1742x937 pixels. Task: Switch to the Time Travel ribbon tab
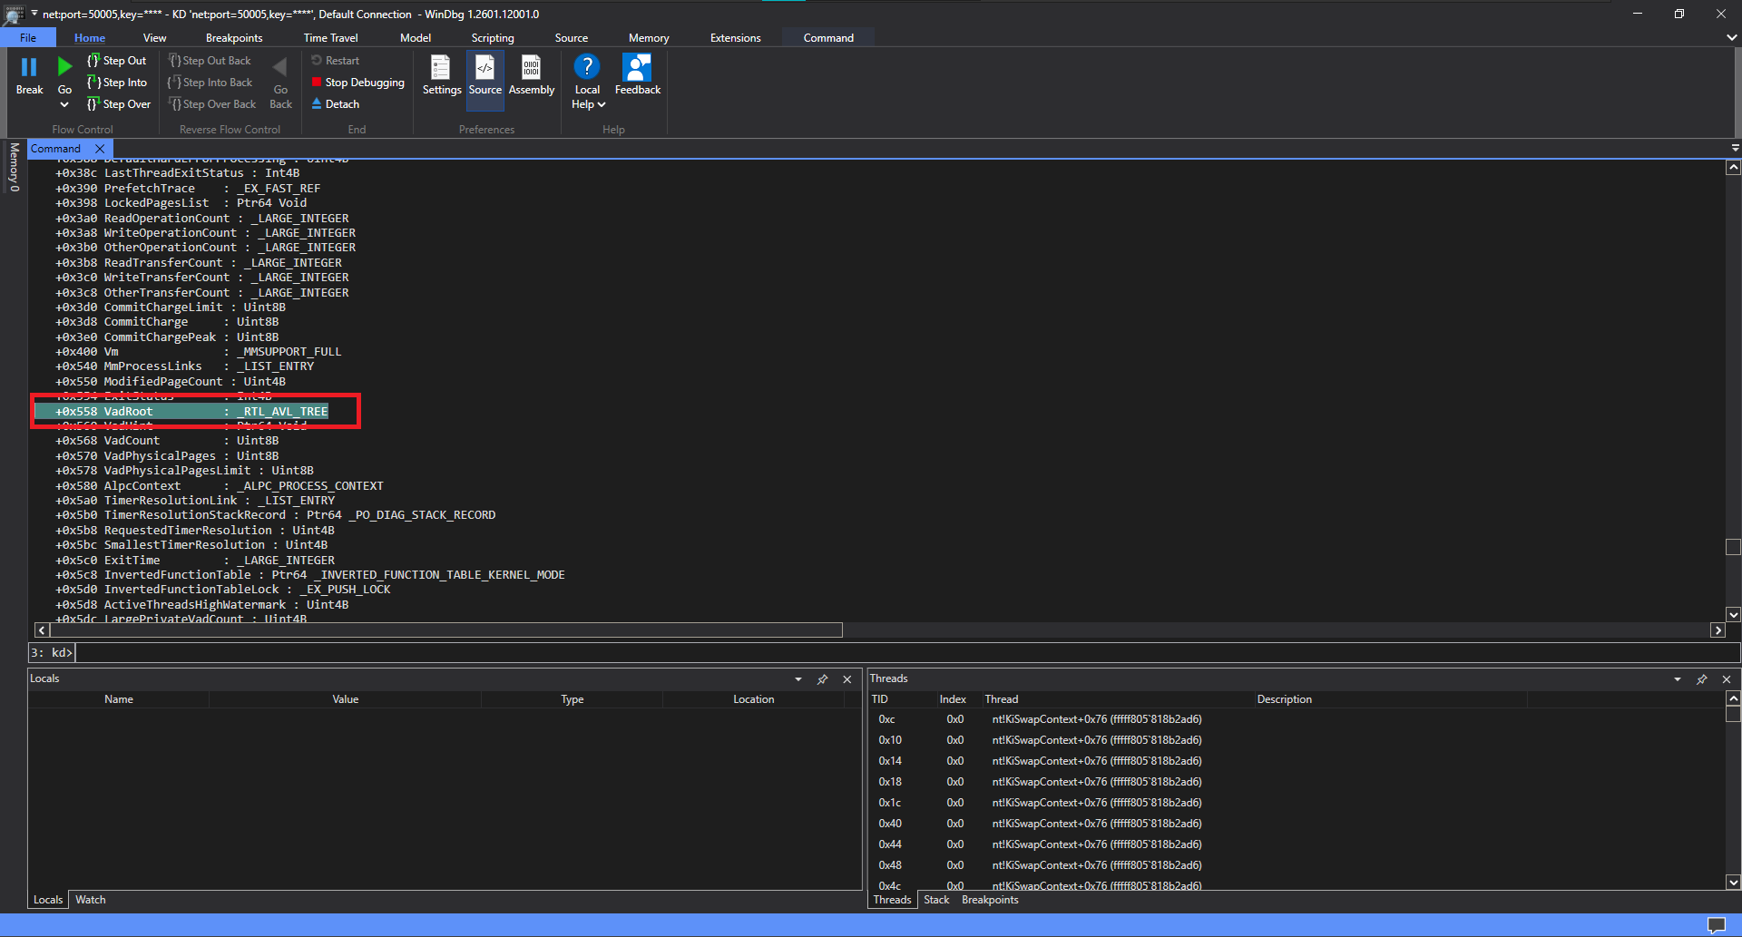coord(330,37)
